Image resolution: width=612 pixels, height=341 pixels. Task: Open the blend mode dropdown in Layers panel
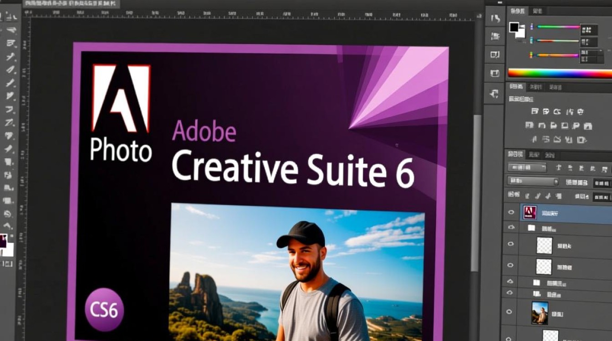point(533,182)
